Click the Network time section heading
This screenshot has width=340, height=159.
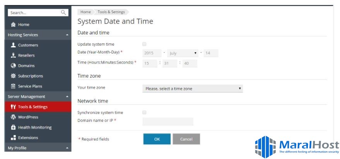point(92,101)
